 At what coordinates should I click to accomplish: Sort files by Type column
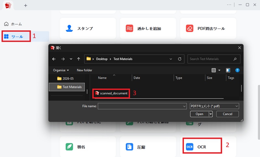179,78
